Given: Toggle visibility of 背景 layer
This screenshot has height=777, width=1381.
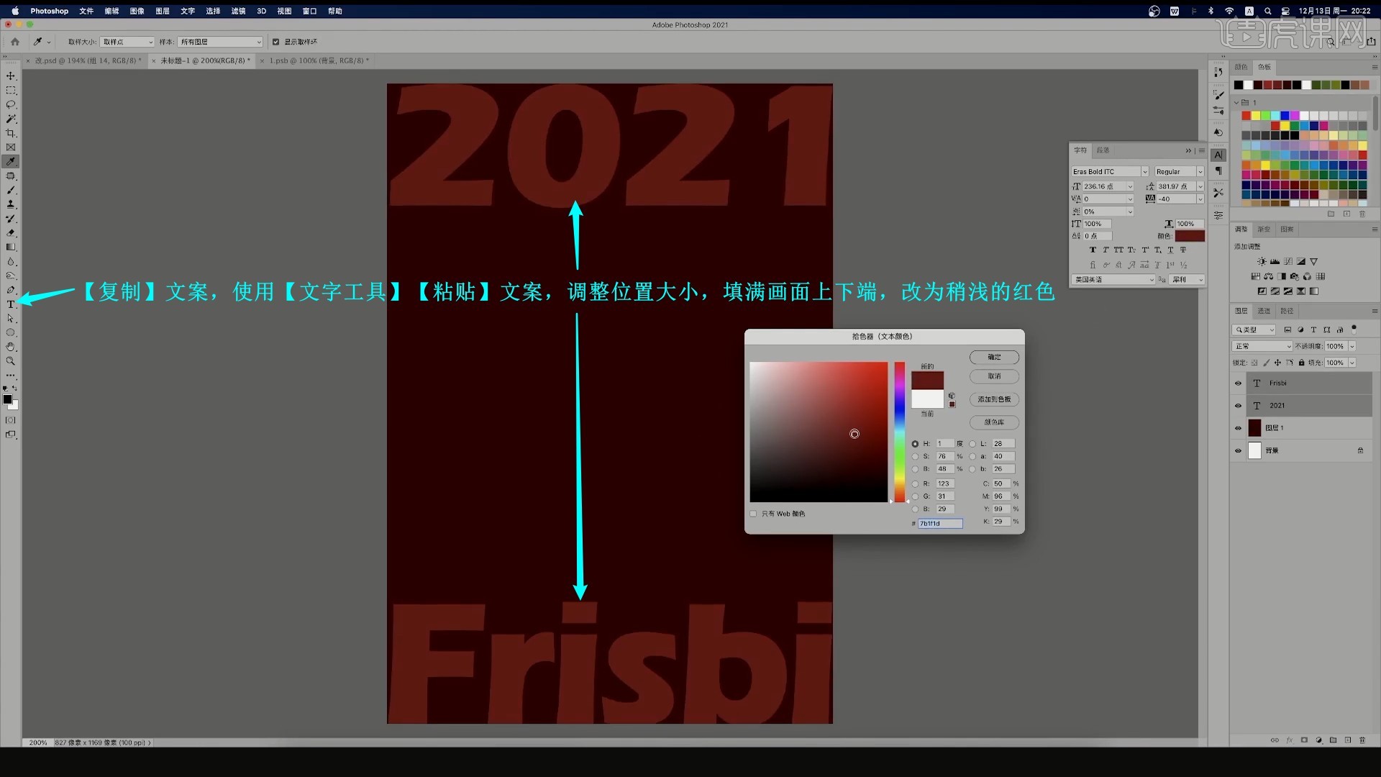Looking at the screenshot, I should [1238, 451].
